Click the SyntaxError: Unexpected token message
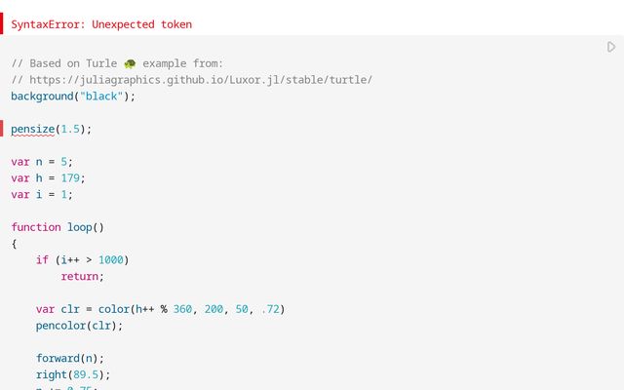The image size is (624, 390). pyautogui.click(x=101, y=24)
